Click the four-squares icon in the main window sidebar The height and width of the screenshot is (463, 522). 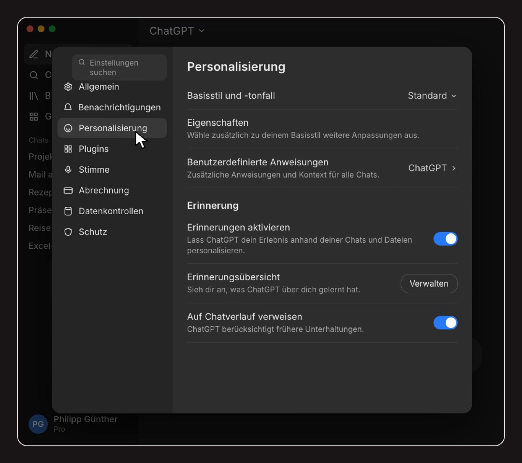click(34, 116)
